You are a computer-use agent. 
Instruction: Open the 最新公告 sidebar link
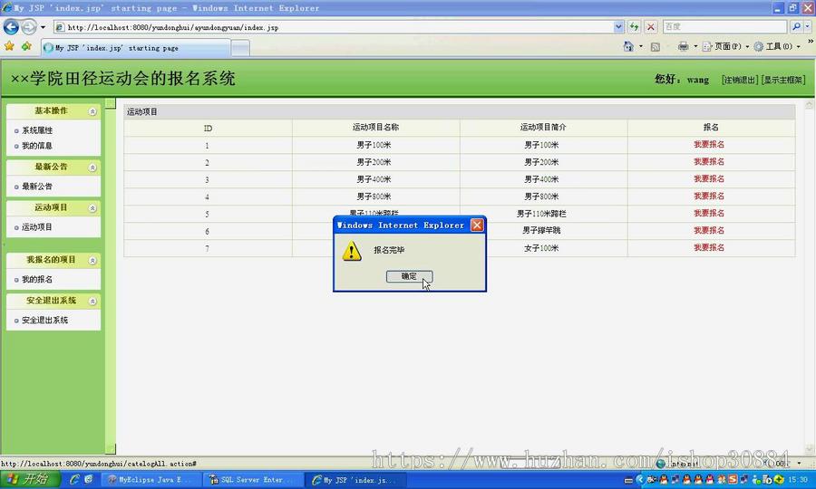point(37,186)
